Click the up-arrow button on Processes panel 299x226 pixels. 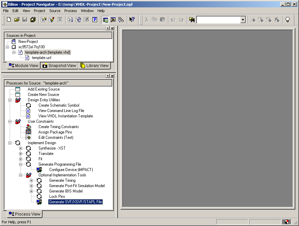point(108,76)
